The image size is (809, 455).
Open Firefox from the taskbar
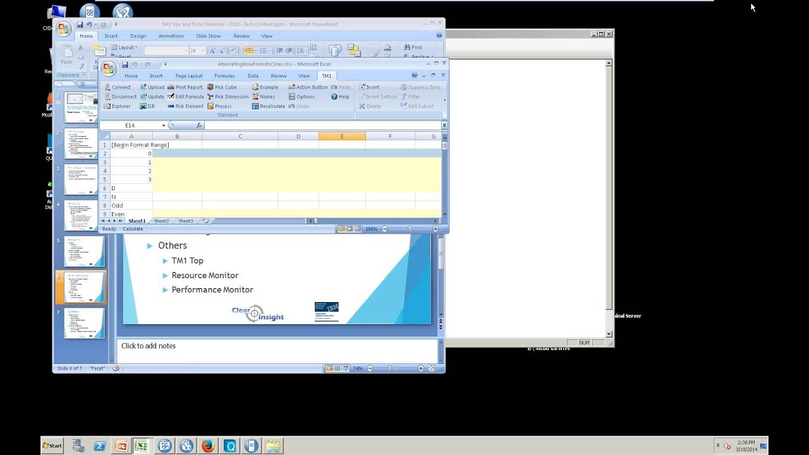click(x=208, y=446)
